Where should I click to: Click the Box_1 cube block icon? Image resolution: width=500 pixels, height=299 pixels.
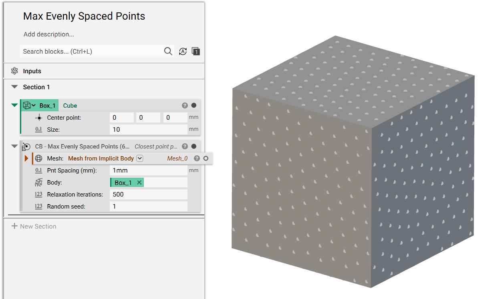[x=27, y=105]
